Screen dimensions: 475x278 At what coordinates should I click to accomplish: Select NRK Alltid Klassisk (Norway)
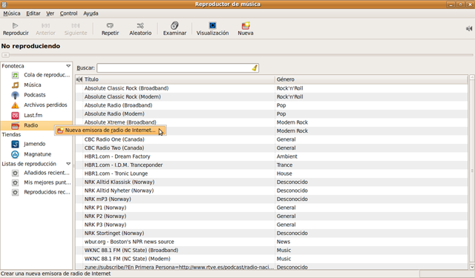point(272,182)
